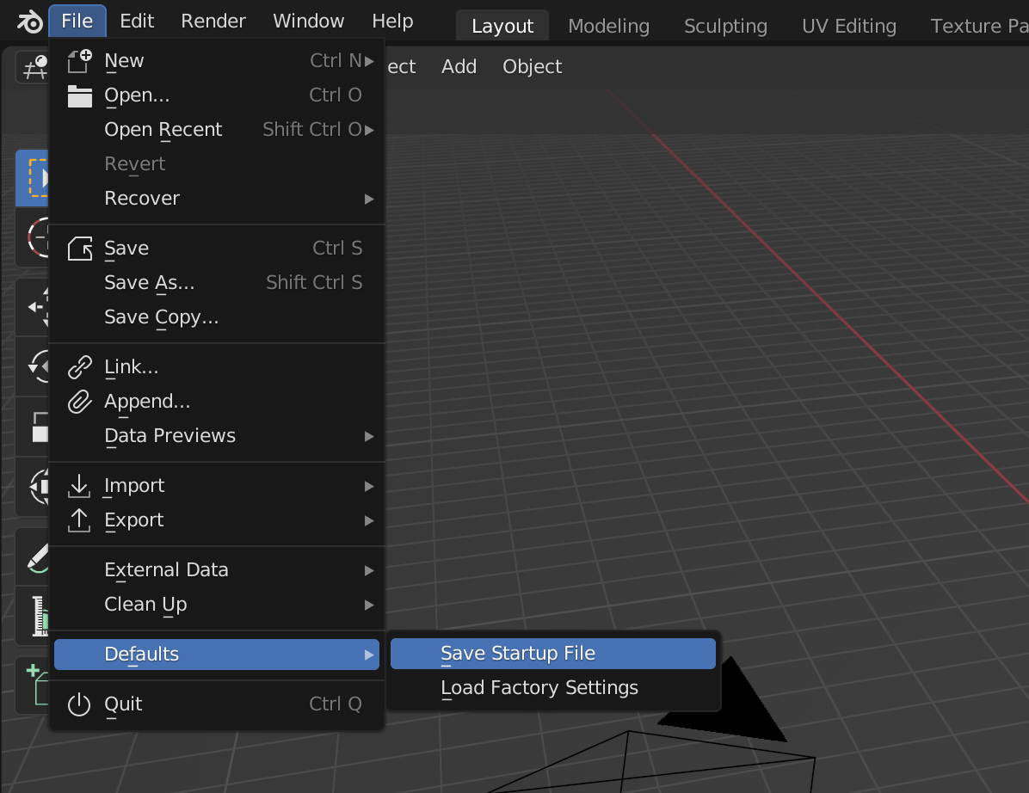Viewport: 1029px width, 793px height.
Task: Switch to the Sculpting workspace tab
Action: (726, 27)
